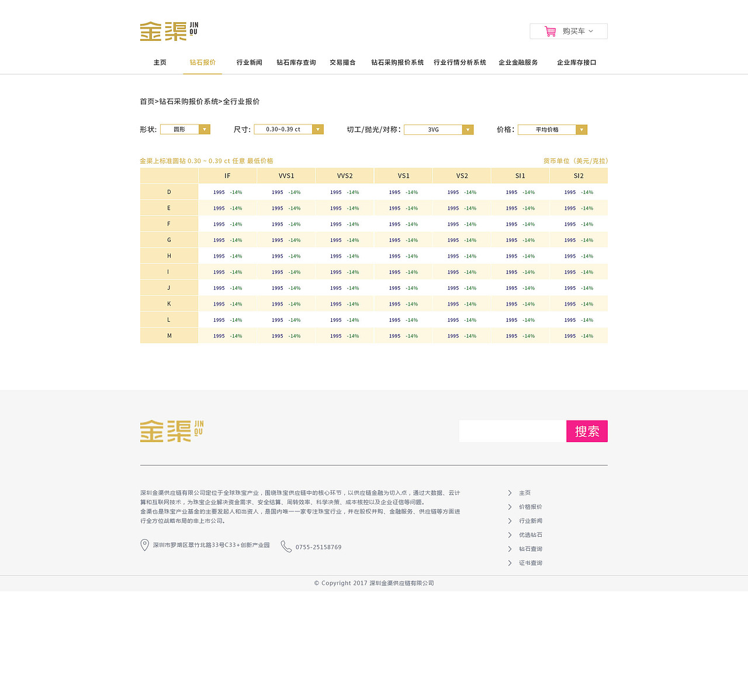The image size is (748, 698).
Task: Click the location pin icon in footer
Action: click(145, 545)
